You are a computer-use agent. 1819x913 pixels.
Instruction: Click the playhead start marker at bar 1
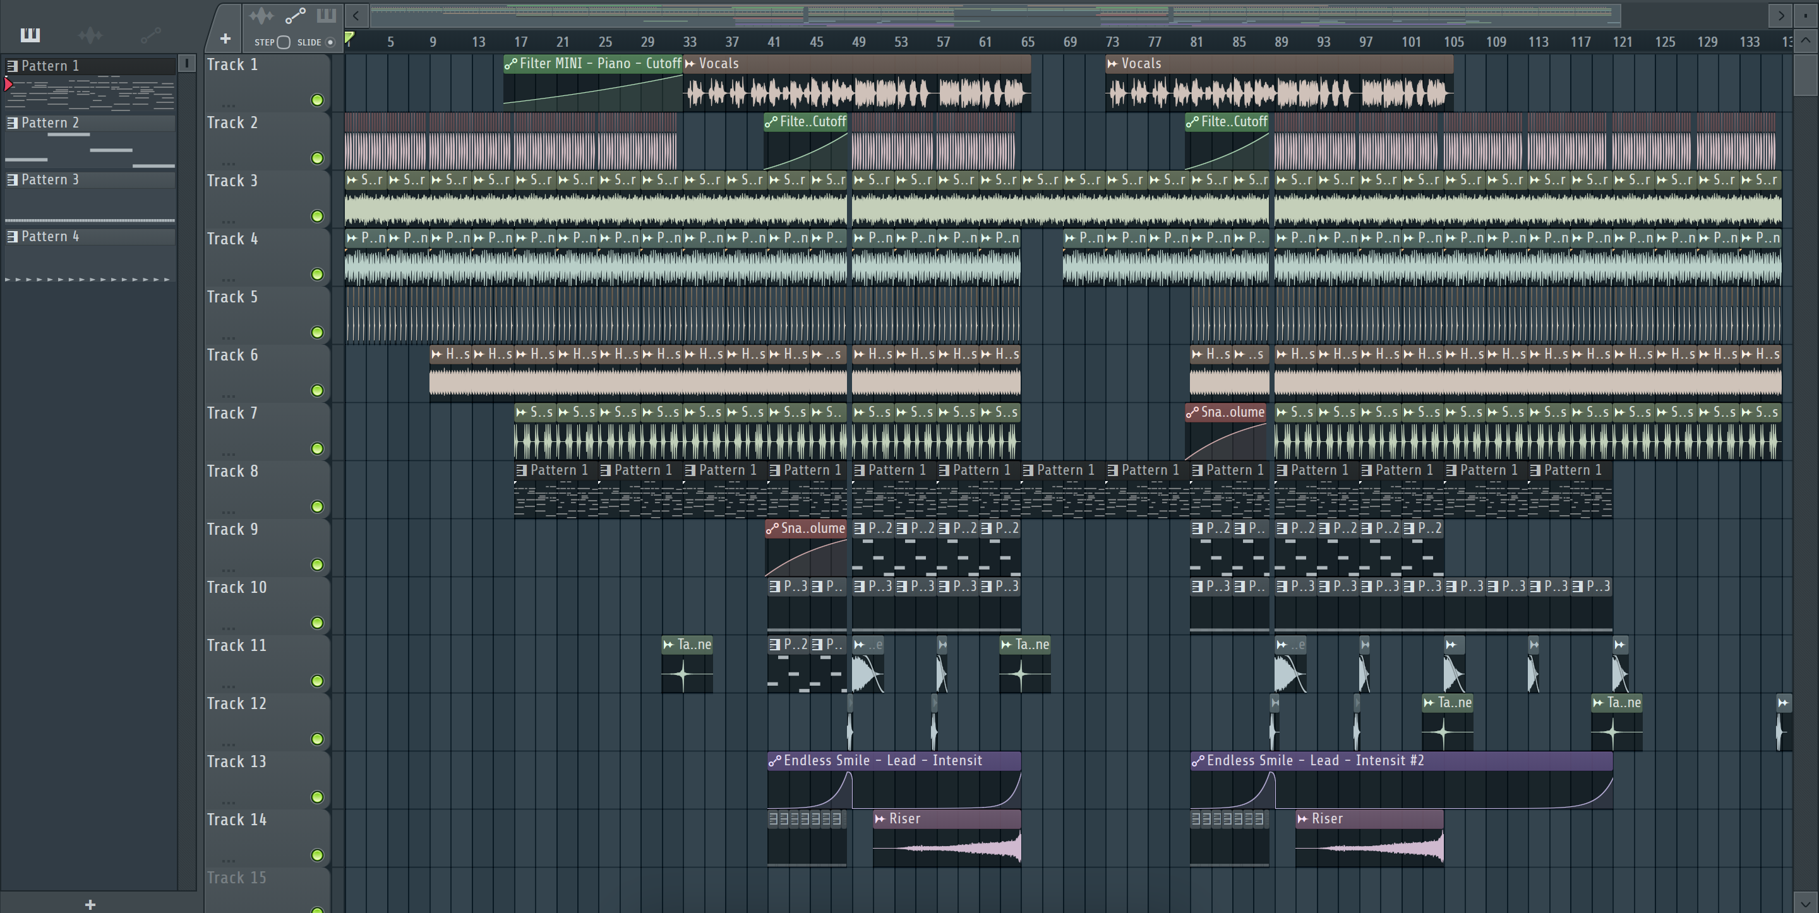[x=349, y=38]
